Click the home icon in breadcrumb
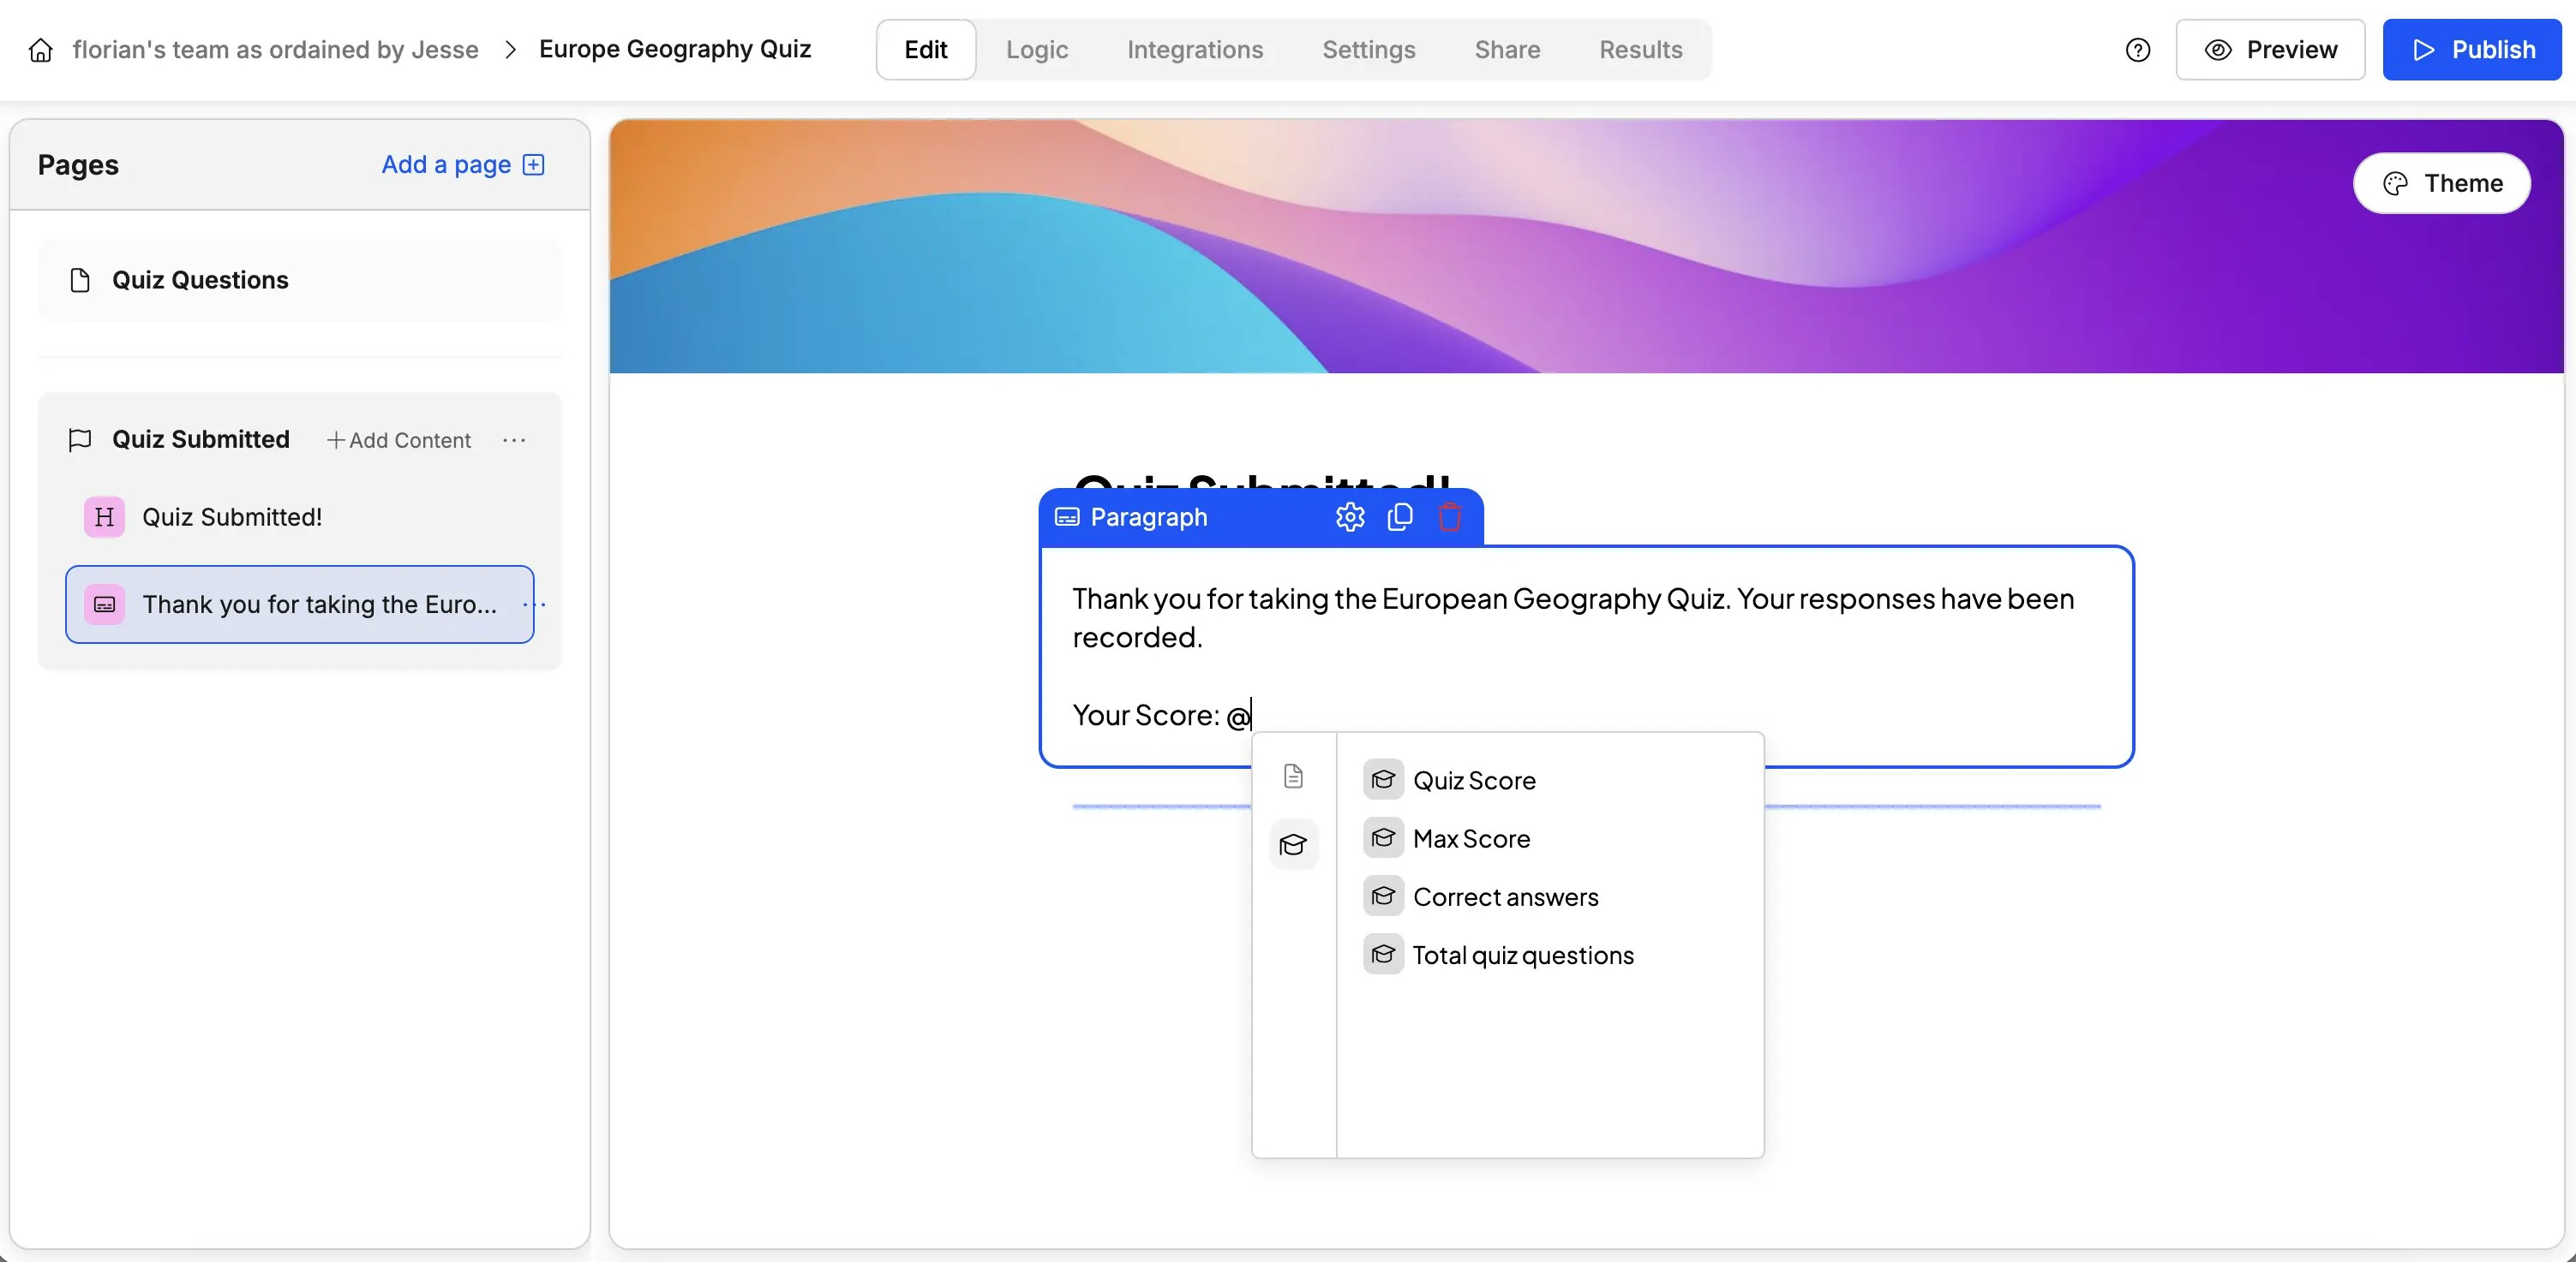This screenshot has width=2576, height=1262. 41,50
